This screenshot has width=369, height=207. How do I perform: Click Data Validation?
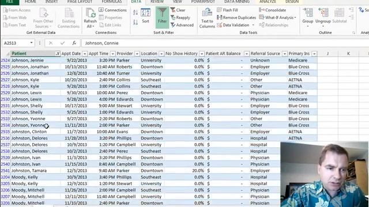click(233, 25)
